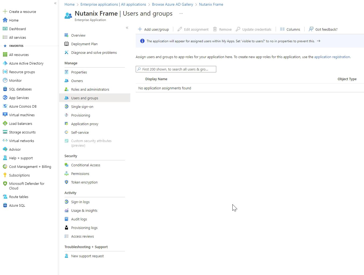The image size is (364, 275).
Task: Click the Got feedback icon
Action: coord(311,29)
